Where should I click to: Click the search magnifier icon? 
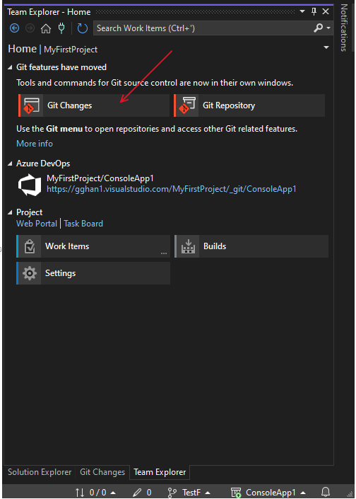pos(318,28)
